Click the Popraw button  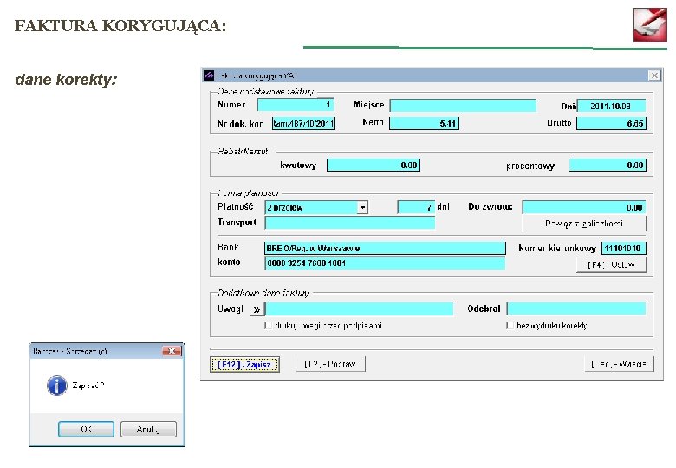(x=331, y=364)
